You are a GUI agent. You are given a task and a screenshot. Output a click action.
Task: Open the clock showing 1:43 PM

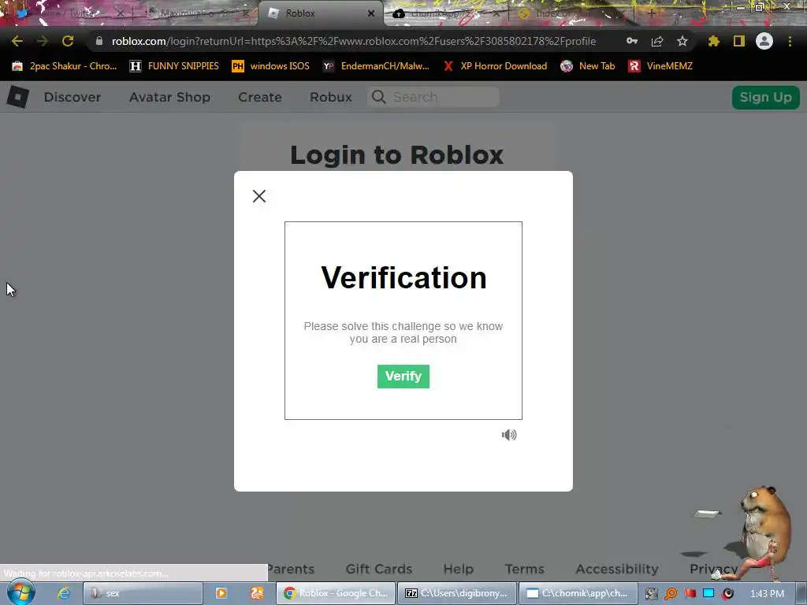tap(767, 594)
